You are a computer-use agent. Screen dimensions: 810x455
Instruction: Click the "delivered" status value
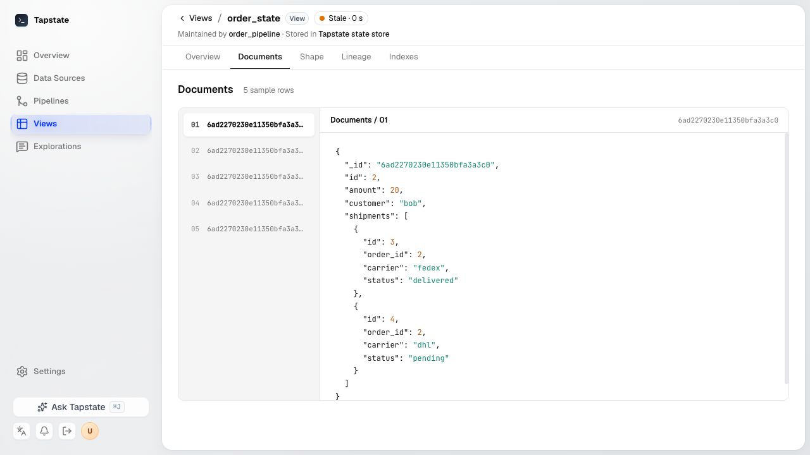point(433,281)
